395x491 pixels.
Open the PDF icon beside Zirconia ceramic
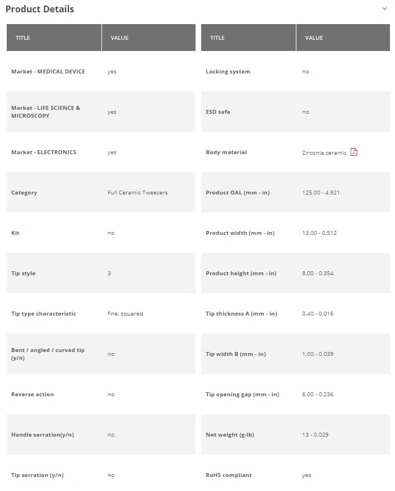(x=354, y=152)
